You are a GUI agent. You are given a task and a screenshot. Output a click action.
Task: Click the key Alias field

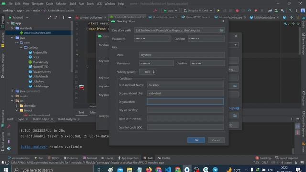click(x=182, y=55)
